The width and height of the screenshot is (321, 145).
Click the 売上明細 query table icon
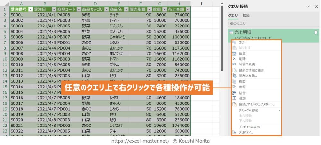pyautogui.click(x=231, y=33)
